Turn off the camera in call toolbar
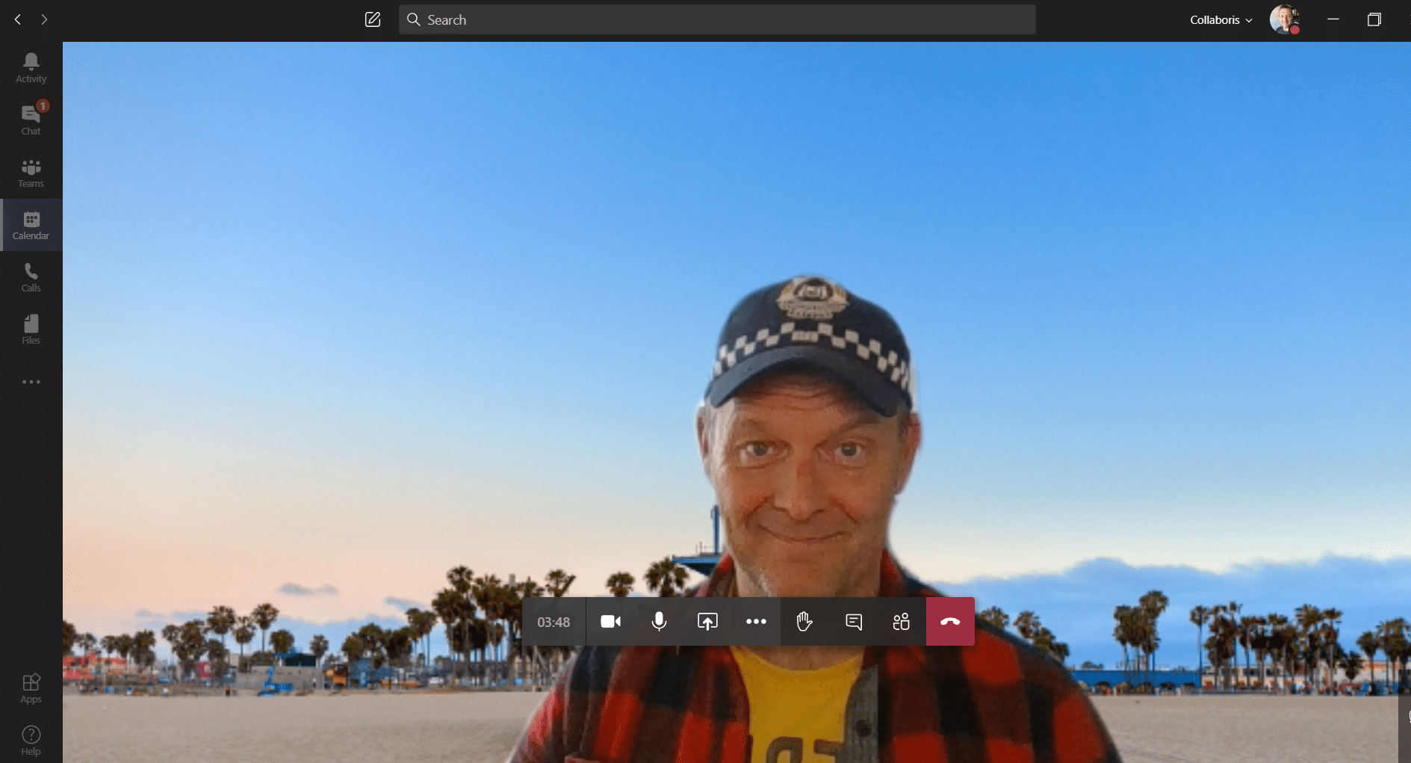This screenshot has width=1411, height=763. pos(610,622)
